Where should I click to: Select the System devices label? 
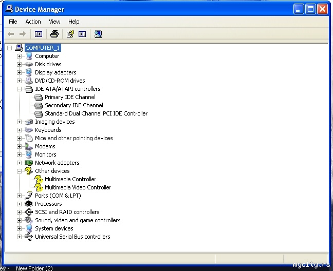pos(54,228)
